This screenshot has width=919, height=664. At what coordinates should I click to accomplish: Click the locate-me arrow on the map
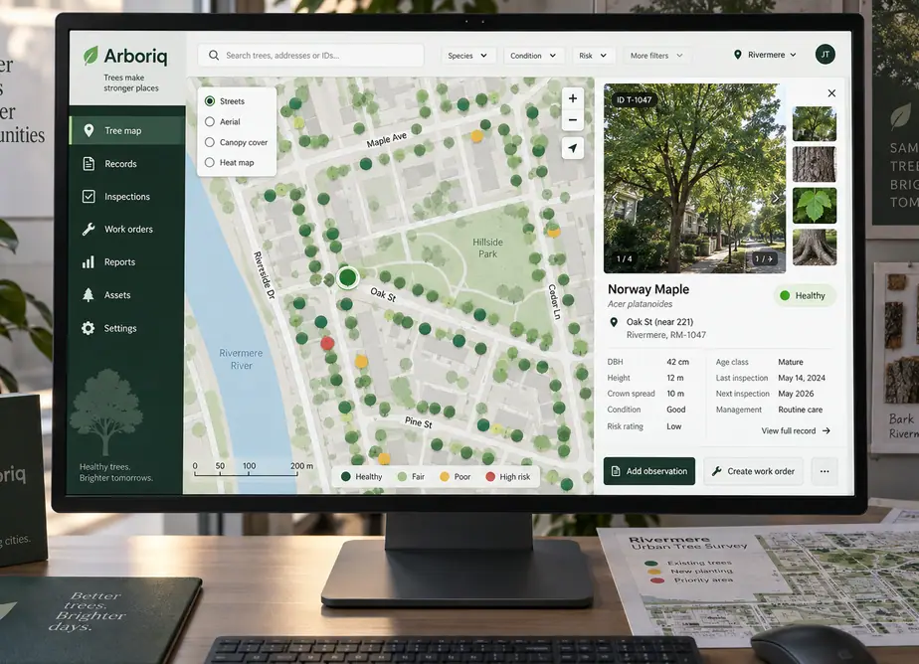tap(573, 148)
